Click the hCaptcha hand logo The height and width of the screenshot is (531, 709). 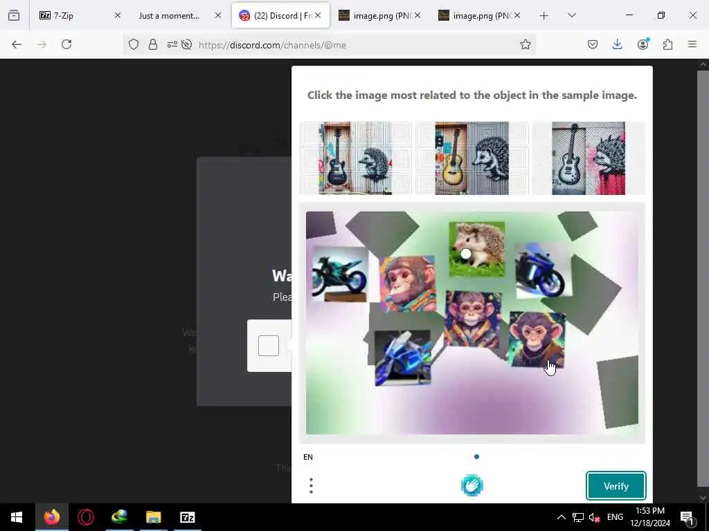(x=472, y=485)
